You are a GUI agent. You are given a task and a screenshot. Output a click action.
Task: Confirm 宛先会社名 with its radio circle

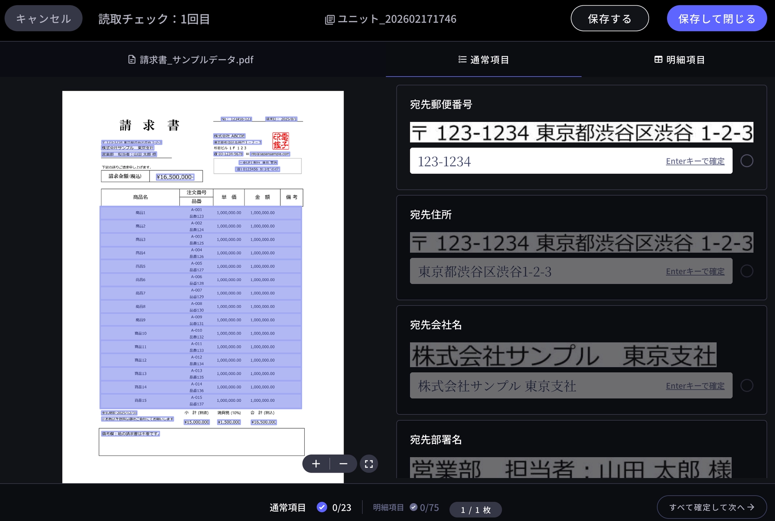pyautogui.click(x=747, y=386)
